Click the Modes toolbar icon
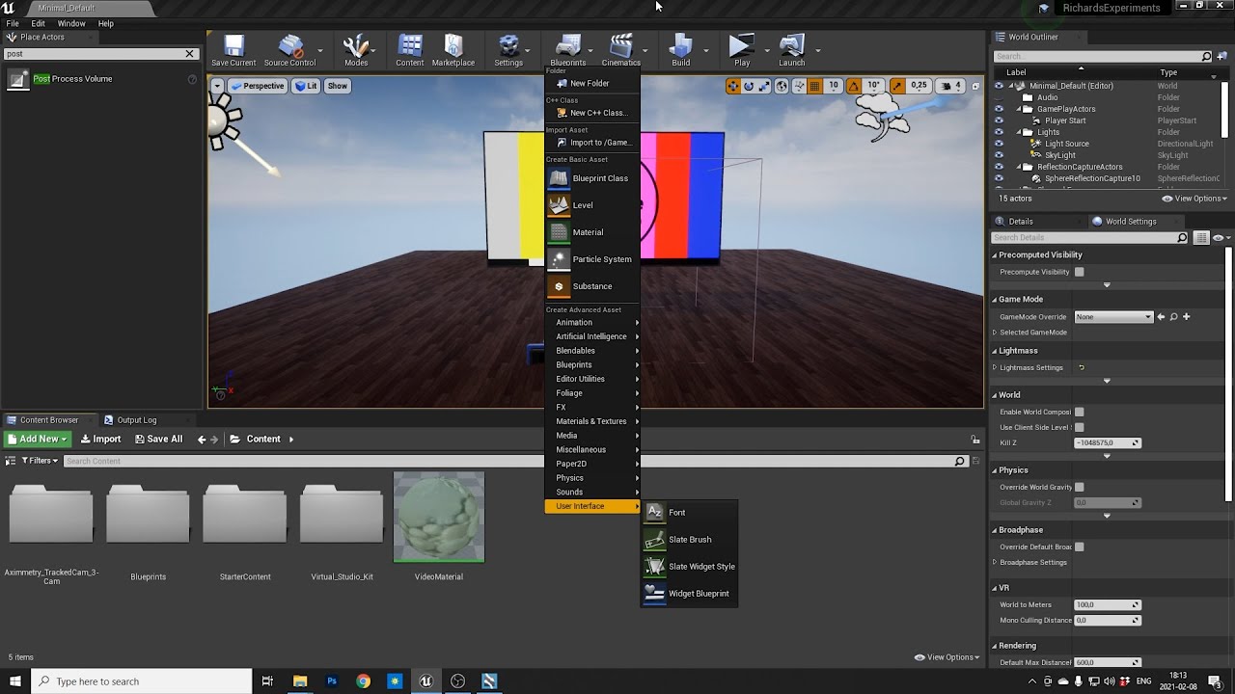 [356, 50]
